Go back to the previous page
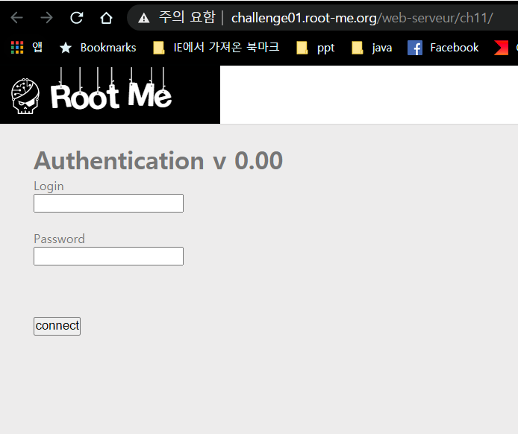 click(x=16, y=18)
